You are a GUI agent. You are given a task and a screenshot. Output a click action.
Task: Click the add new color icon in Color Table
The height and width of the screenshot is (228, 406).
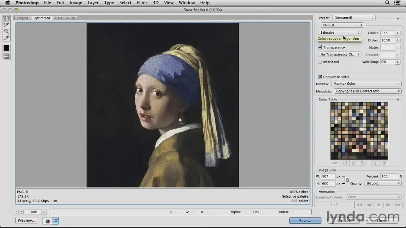click(x=376, y=163)
